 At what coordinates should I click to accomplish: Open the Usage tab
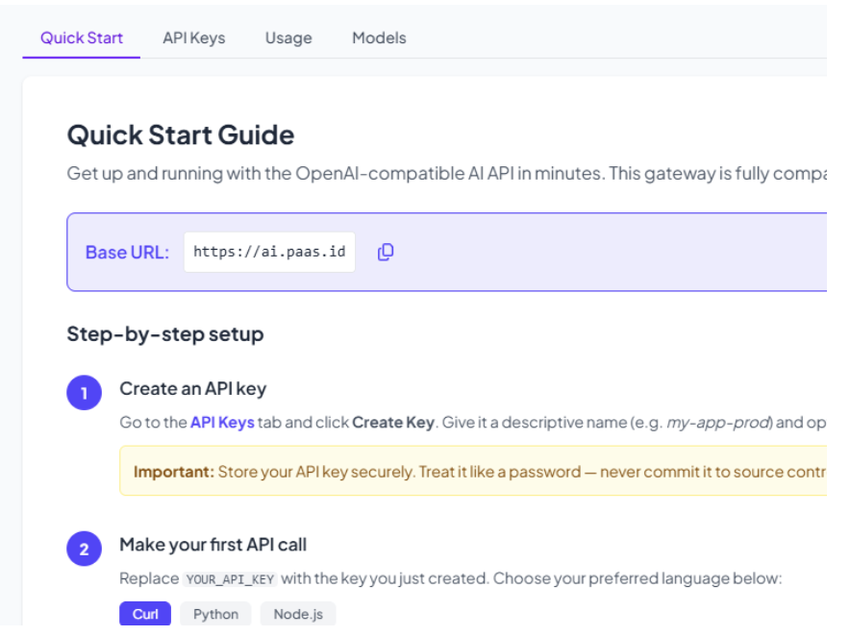288,37
